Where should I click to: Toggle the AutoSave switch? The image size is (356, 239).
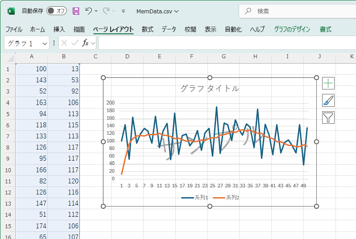tap(57, 11)
